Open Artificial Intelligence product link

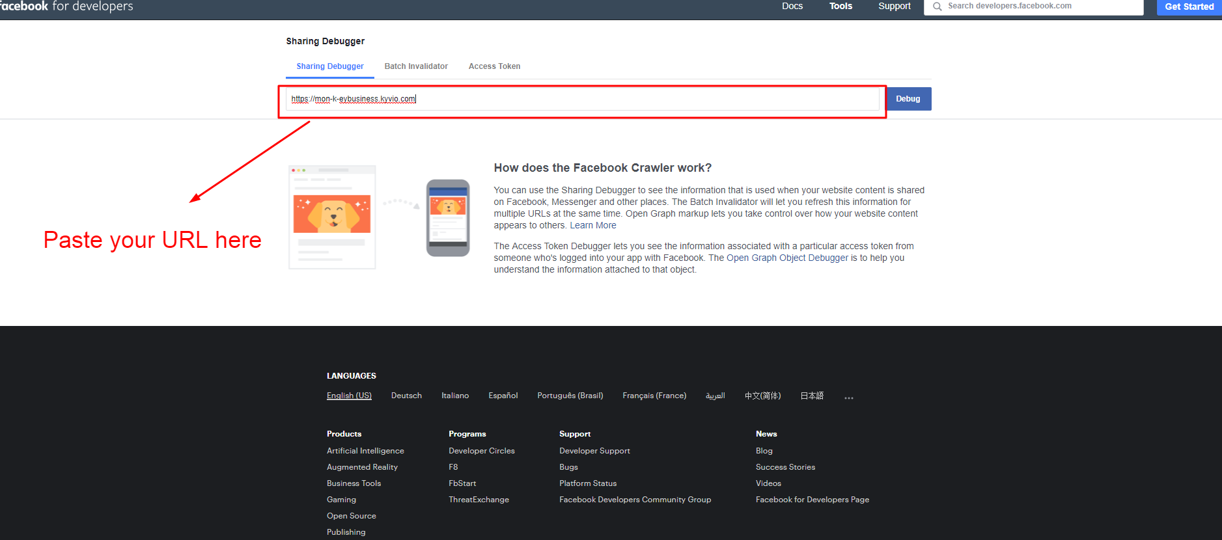tap(365, 451)
